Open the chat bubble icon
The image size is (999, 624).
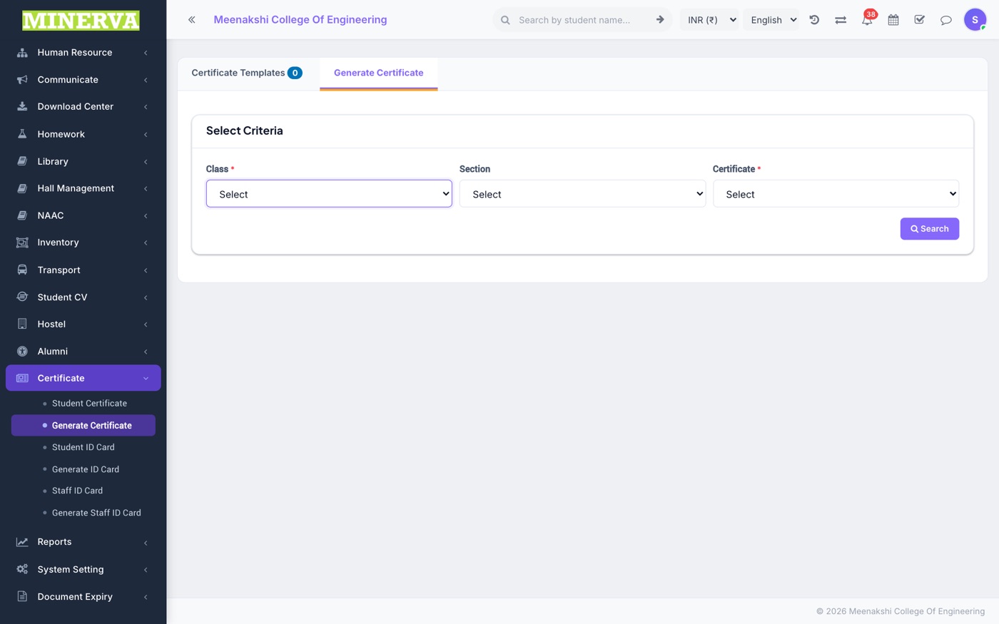coord(946,20)
